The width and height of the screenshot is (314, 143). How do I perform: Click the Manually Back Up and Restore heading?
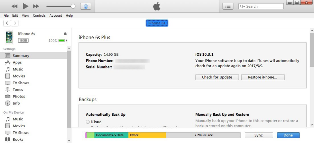[x=222, y=115]
